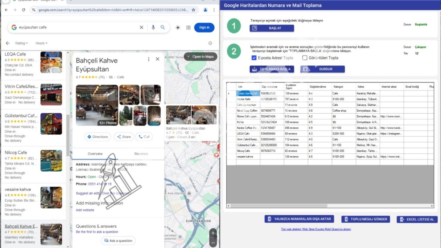Click table scrollbar left arrow

[x=229, y=206]
